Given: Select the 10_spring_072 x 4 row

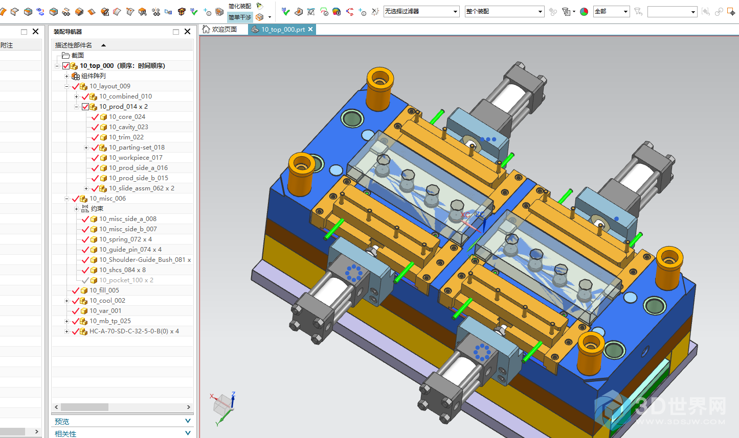Looking at the screenshot, I should (x=123, y=239).
